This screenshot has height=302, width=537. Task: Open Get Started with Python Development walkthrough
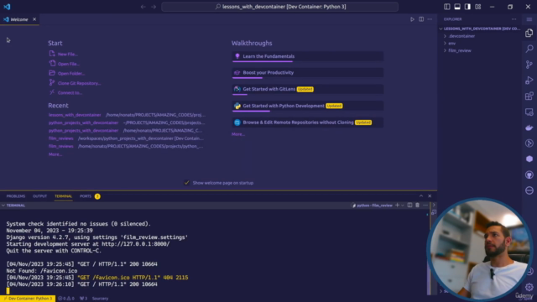coord(308,106)
